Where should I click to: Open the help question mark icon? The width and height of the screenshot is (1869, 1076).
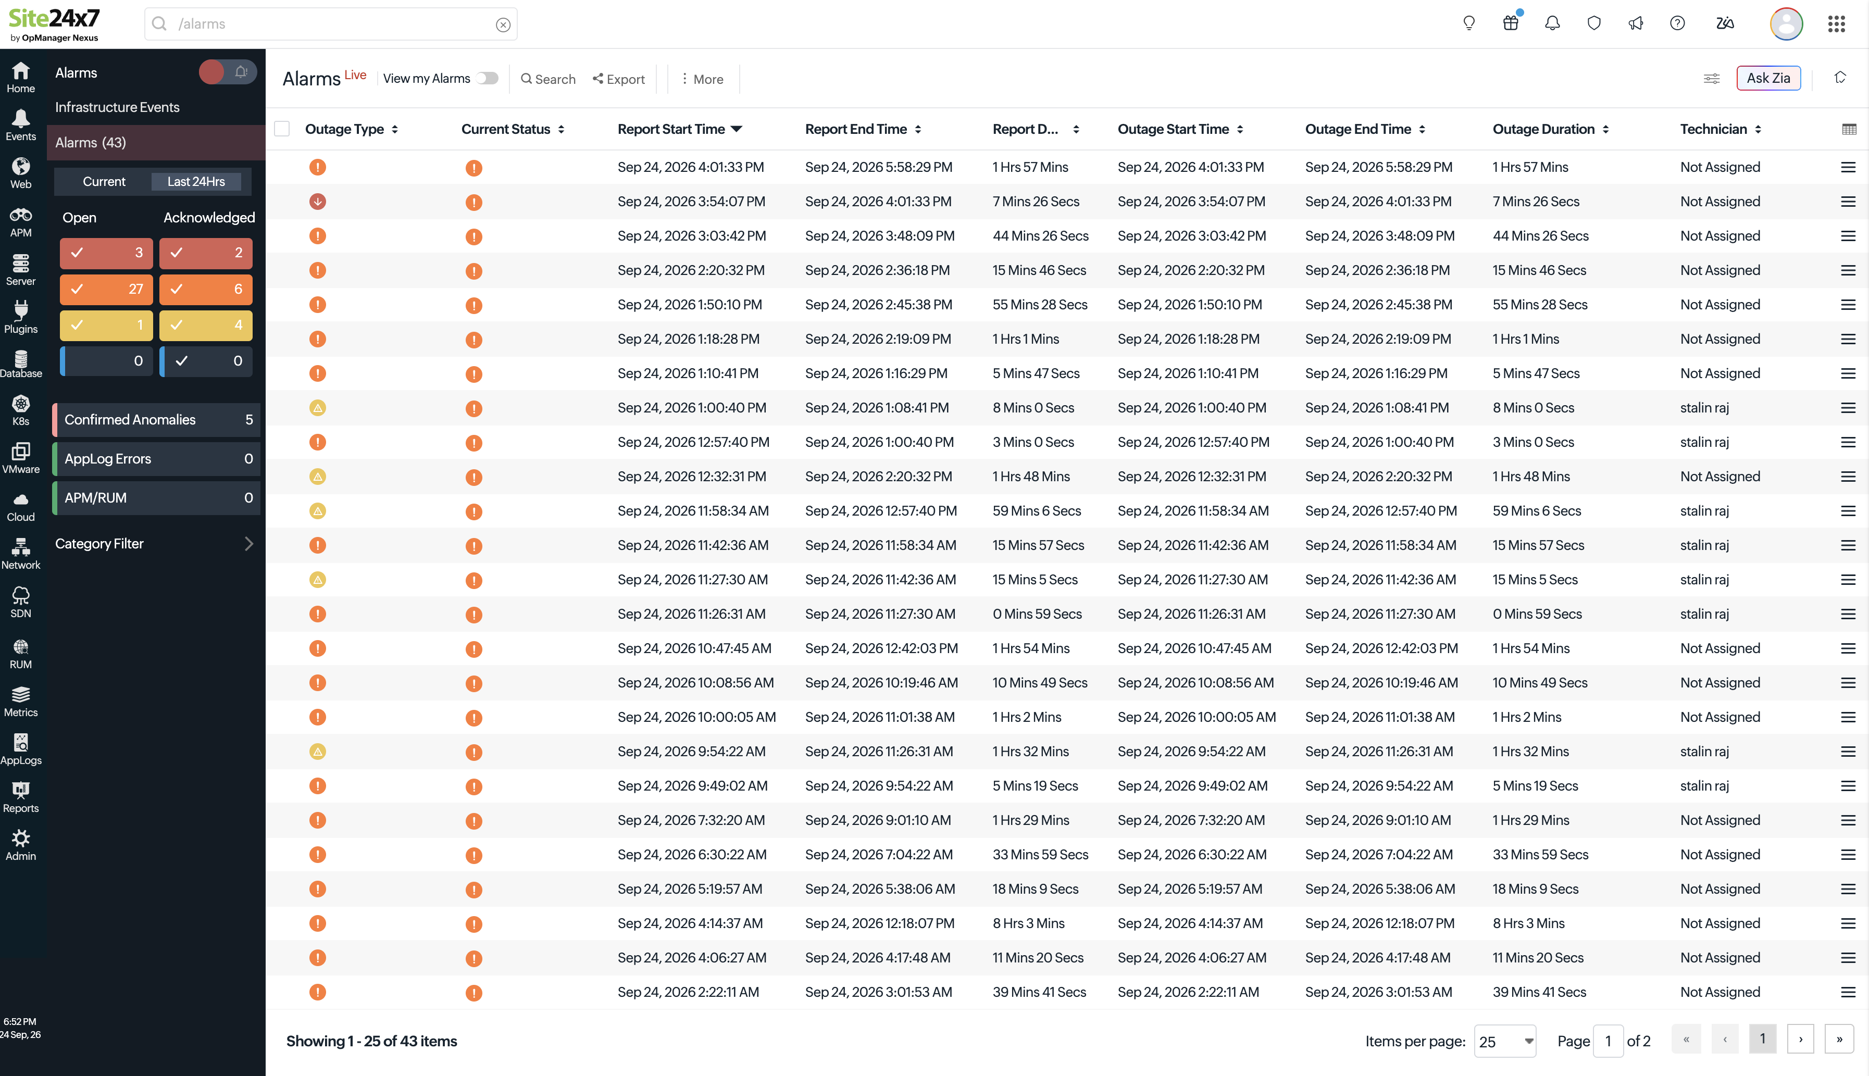pyautogui.click(x=1678, y=23)
